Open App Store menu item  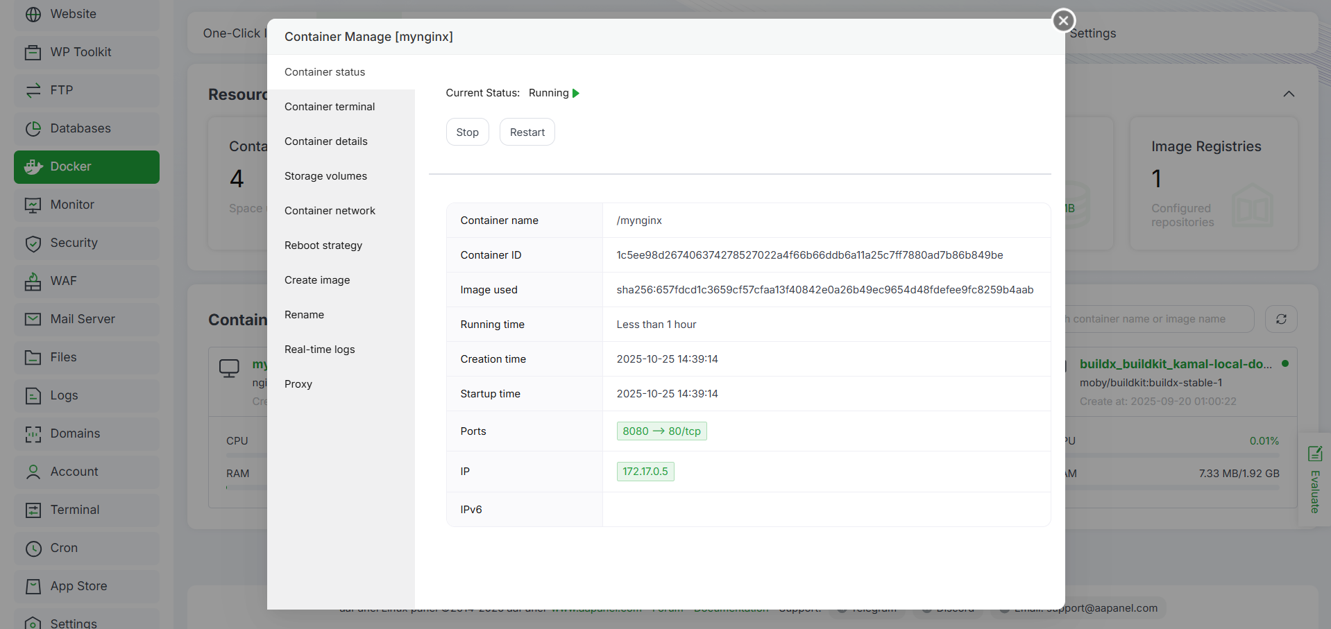87,586
